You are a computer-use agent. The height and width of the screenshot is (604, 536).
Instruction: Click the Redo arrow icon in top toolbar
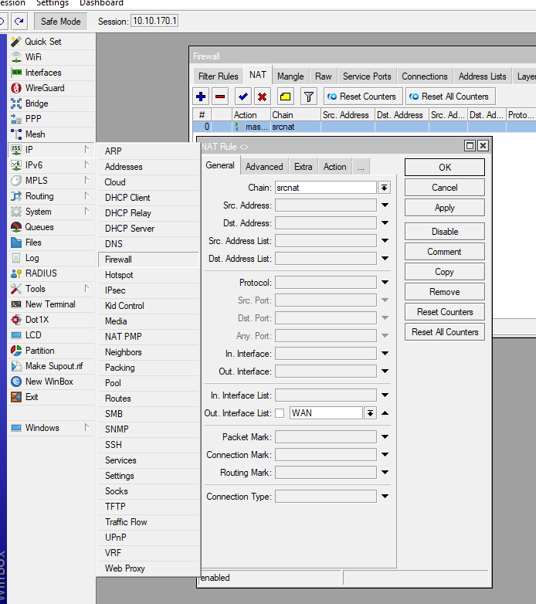click(19, 22)
